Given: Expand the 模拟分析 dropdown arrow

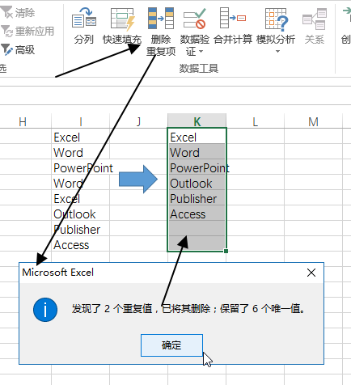Looking at the screenshot, I should point(277,51).
